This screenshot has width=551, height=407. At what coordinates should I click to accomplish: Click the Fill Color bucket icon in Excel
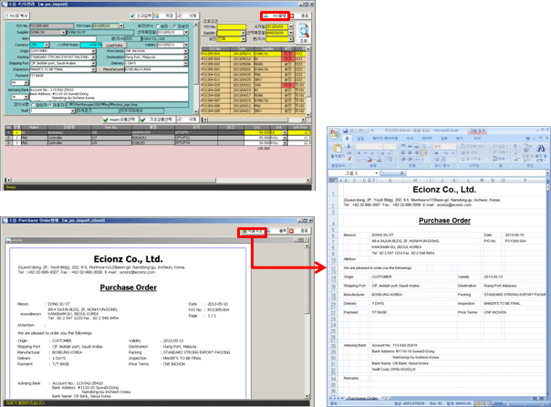pyautogui.click(x=369, y=160)
